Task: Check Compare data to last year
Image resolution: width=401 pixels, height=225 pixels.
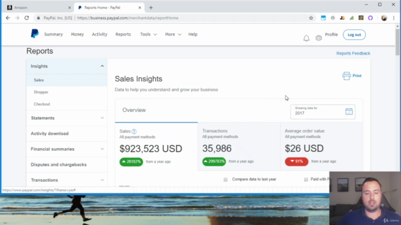Action: point(226,179)
